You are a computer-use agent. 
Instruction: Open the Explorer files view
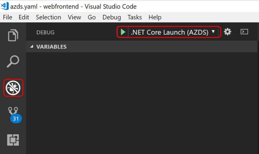13,35
